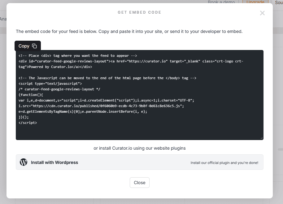Click the embed code instructions paragraph
The width and height of the screenshot is (283, 204).
[129, 31]
